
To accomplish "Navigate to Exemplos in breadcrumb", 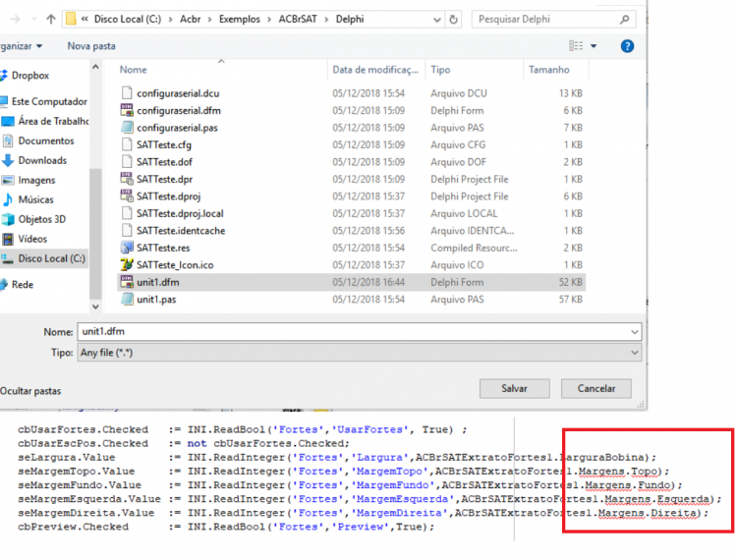I will pos(239,20).
